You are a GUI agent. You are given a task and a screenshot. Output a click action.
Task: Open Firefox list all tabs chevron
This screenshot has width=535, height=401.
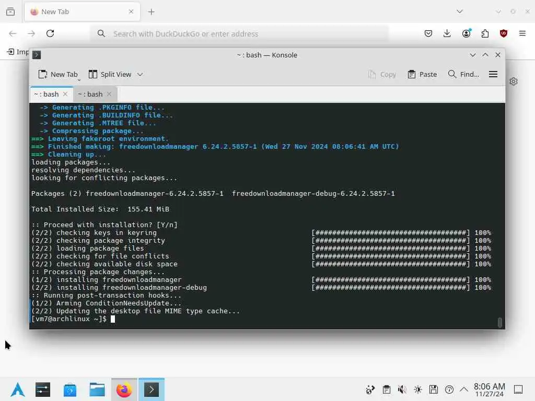click(460, 11)
